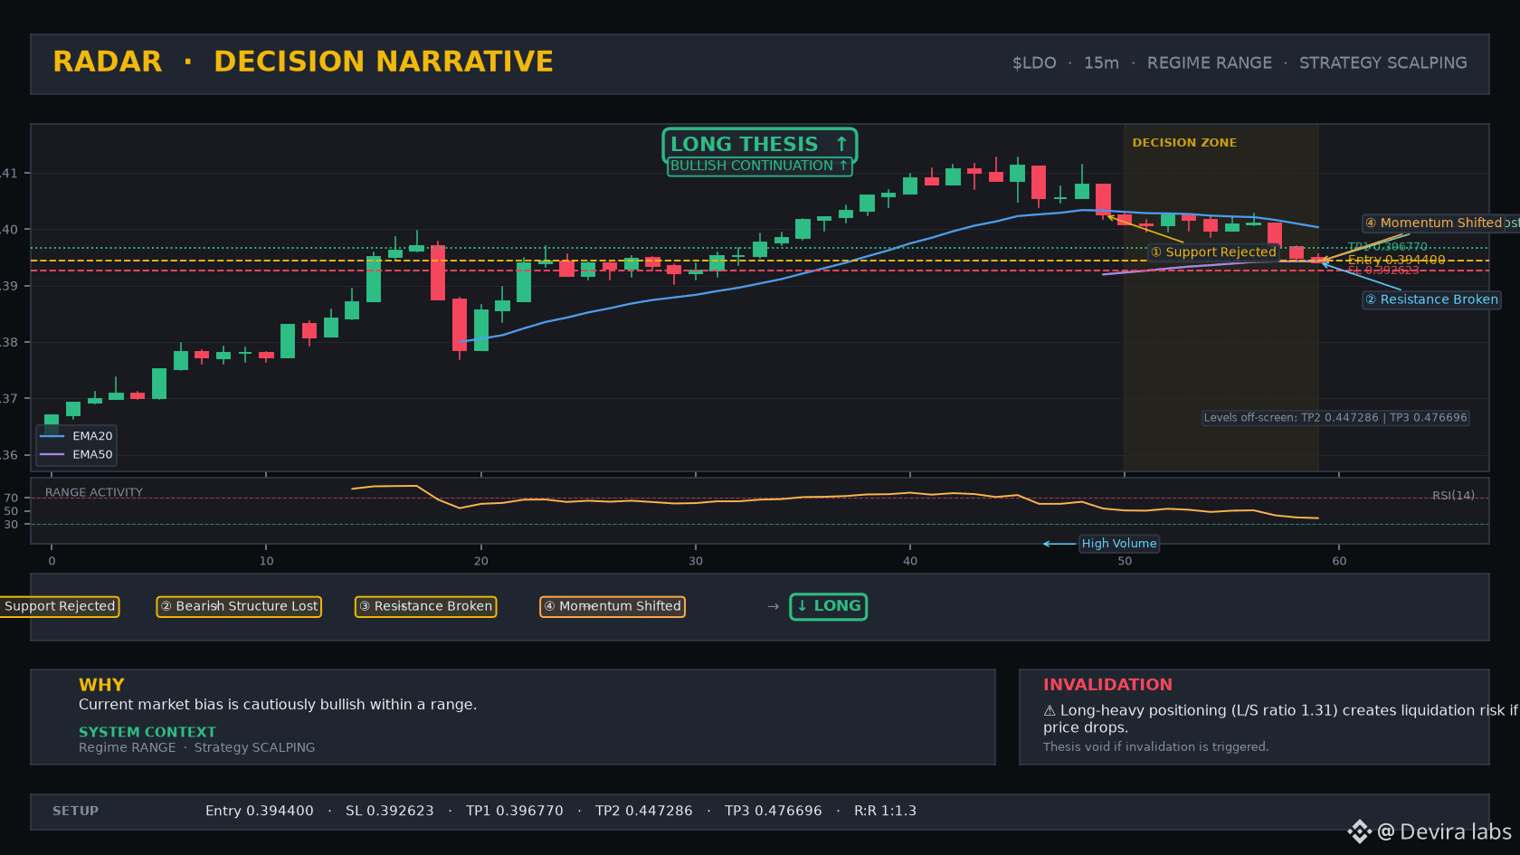Click the RADAR title text
The width and height of the screenshot is (1520, 855).
tap(108, 62)
